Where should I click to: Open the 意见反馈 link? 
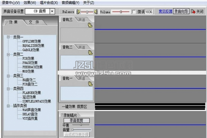pos(166,12)
